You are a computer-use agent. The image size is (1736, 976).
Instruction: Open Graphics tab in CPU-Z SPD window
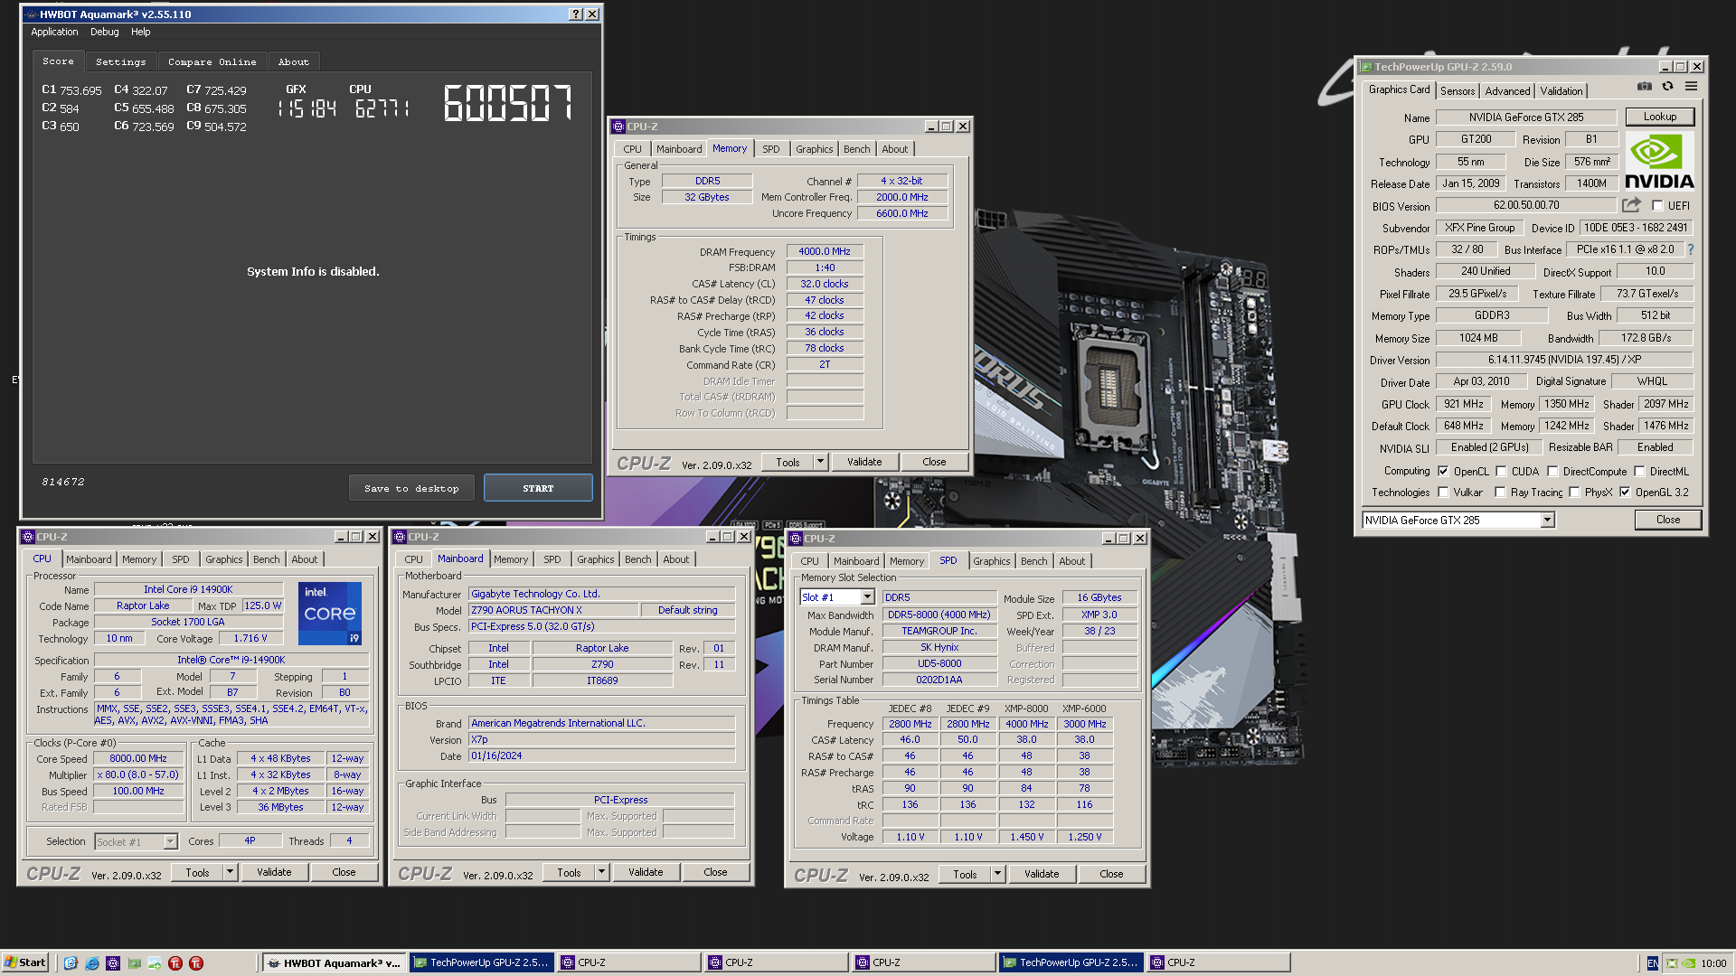coord(991,561)
